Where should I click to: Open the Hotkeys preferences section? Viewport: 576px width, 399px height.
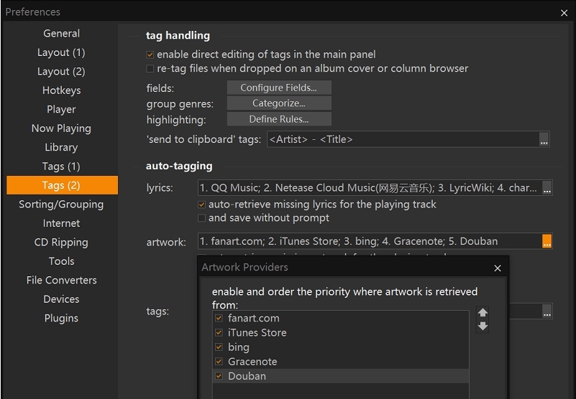tap(61, 90)
